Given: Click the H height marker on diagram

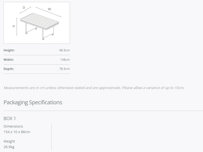Looking at the screenshot, I should click(x=14, y=26).
